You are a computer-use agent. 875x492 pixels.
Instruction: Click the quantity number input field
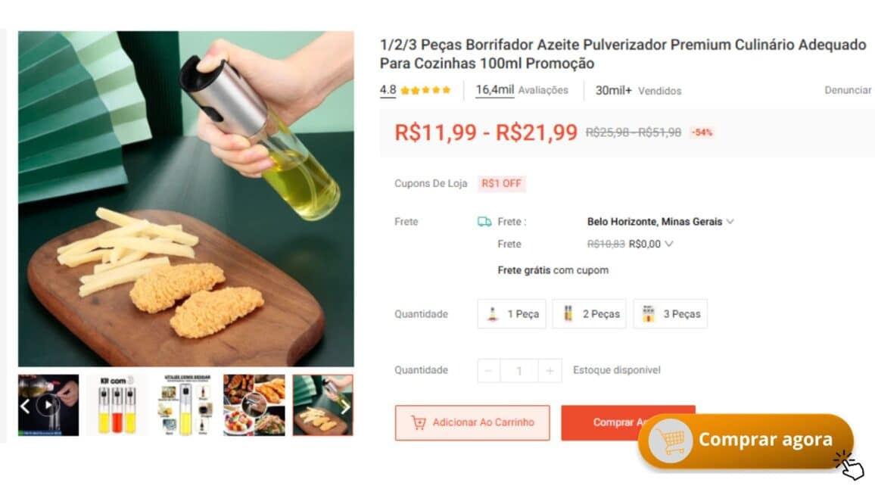518,371
